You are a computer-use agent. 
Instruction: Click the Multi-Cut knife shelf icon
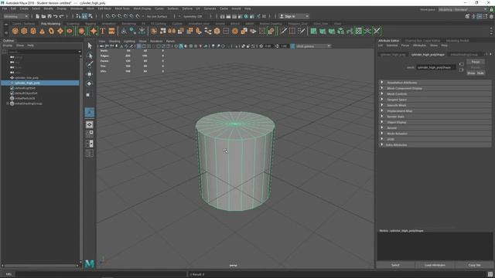click(284, 31)
